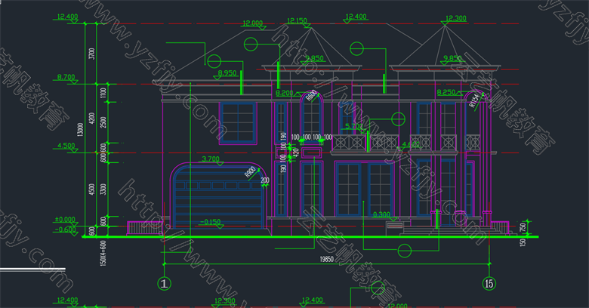Click the 5.700 balcony elevation label

coord(354,126)
